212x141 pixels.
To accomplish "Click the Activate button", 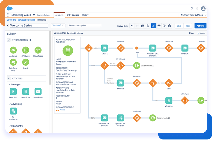I will point(200,26).
